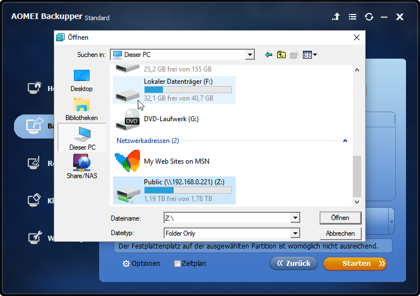The image size is (420, 296).
Task: Click the Abbrechen button
Action: (x=340, y=233)
